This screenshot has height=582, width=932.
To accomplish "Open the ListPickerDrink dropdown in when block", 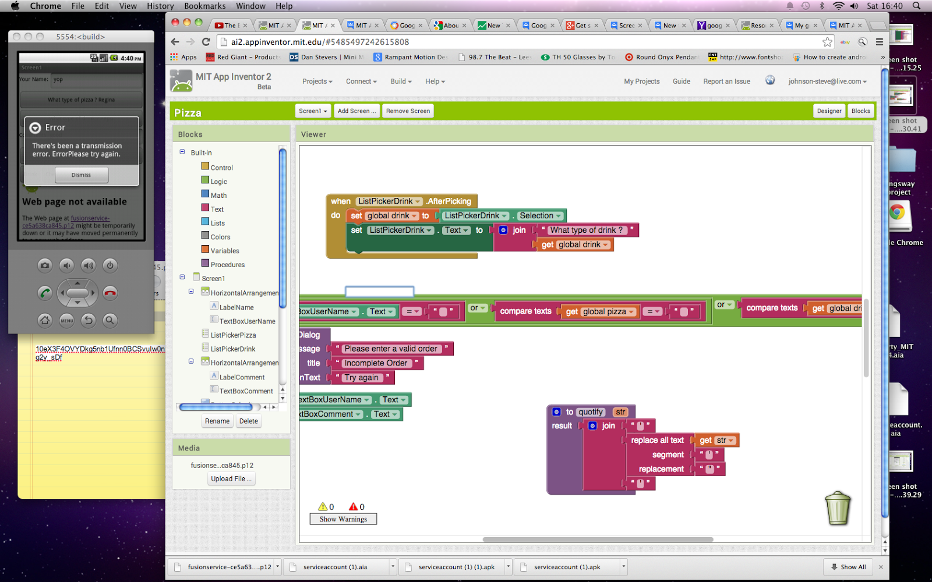I will pos(390,201).
